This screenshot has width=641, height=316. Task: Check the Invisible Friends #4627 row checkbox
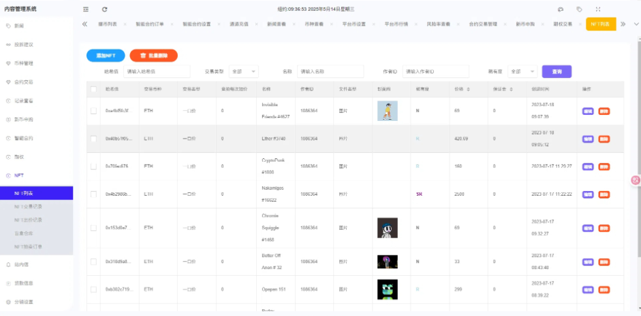(93, 111)
